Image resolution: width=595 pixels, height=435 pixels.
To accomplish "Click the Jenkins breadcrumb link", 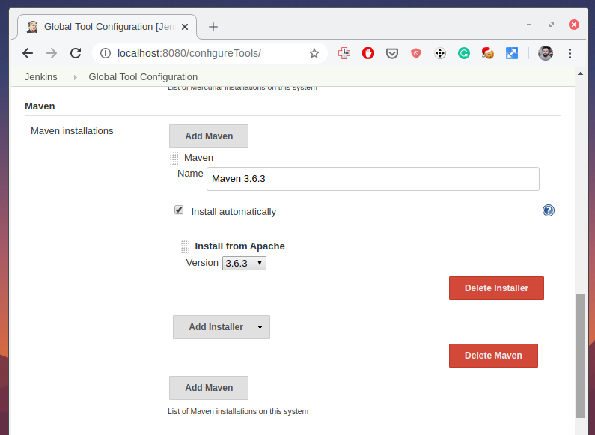I will pyautogui.click(x=41, y=76).
